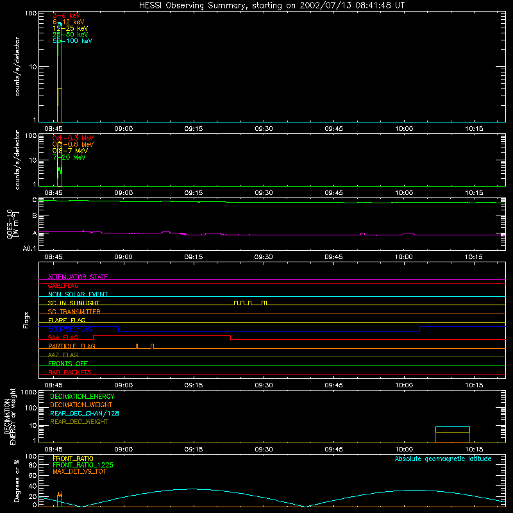Click the second PARTICLE_FLAG pulse near 09:06
This screenshot has width=513, height=513.
click(152, 345)
